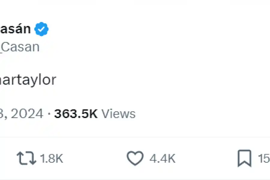
Task: Click the divider line above action icons
Action: [x=135, y=137]
